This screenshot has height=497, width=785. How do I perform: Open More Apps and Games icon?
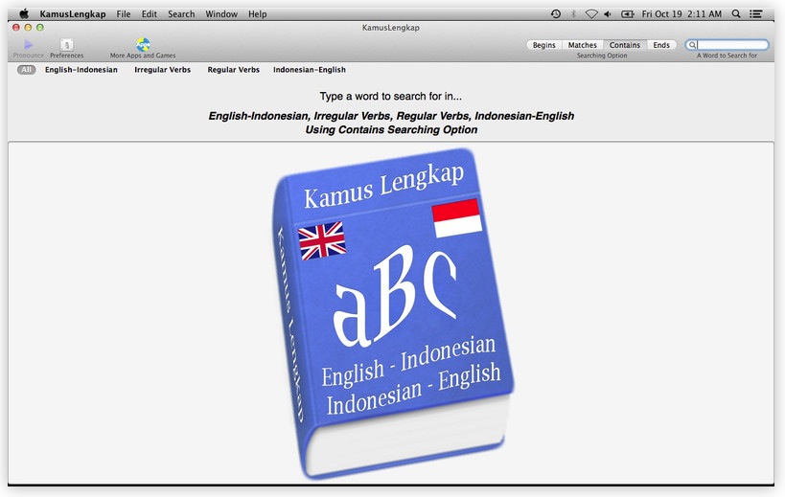click(143, 44)
